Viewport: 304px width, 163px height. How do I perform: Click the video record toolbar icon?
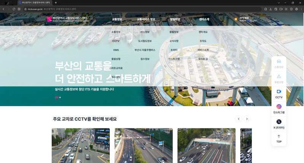pos(281,9)
